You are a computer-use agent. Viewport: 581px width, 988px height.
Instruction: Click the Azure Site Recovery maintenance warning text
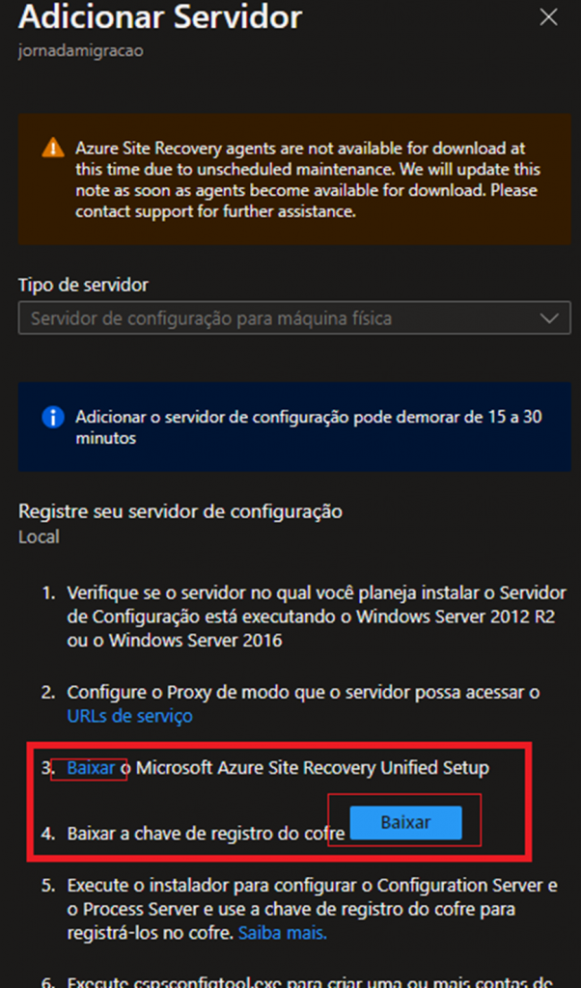pos(307,179)
